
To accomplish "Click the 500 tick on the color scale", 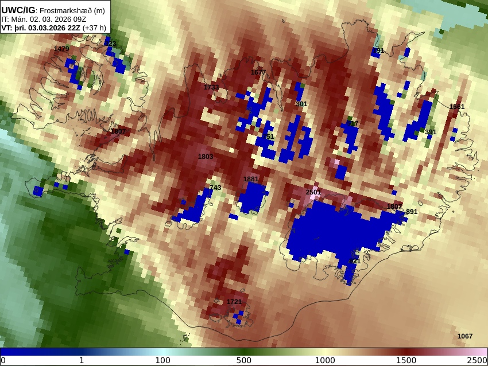I will click(x=244, y=361).
